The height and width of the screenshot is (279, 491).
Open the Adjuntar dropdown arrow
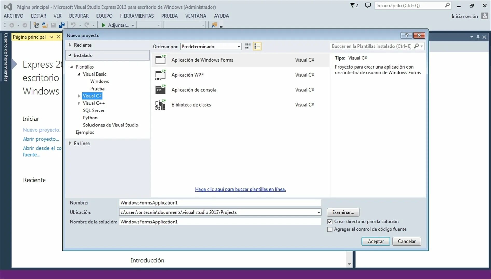[x=133, y=25]
